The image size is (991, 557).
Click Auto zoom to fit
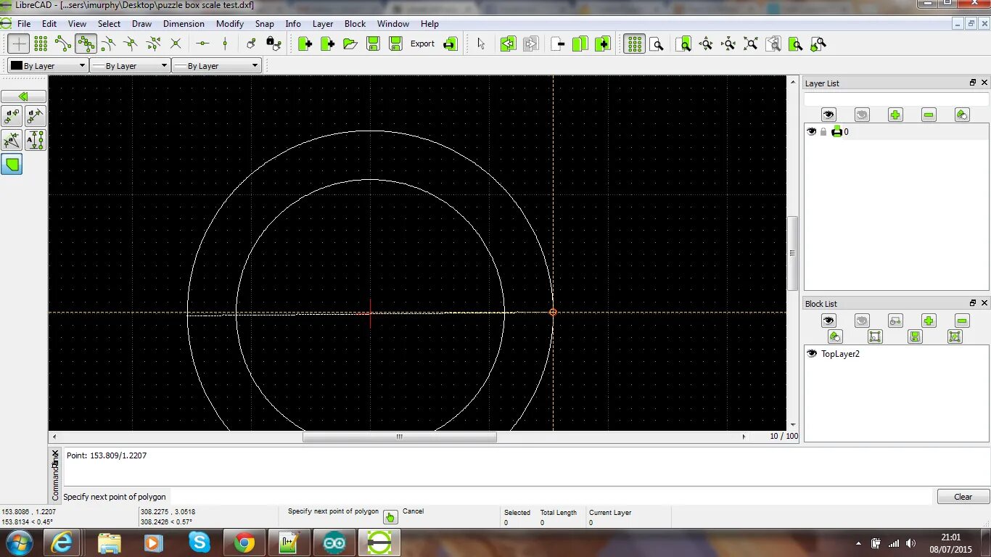point(751,44)
